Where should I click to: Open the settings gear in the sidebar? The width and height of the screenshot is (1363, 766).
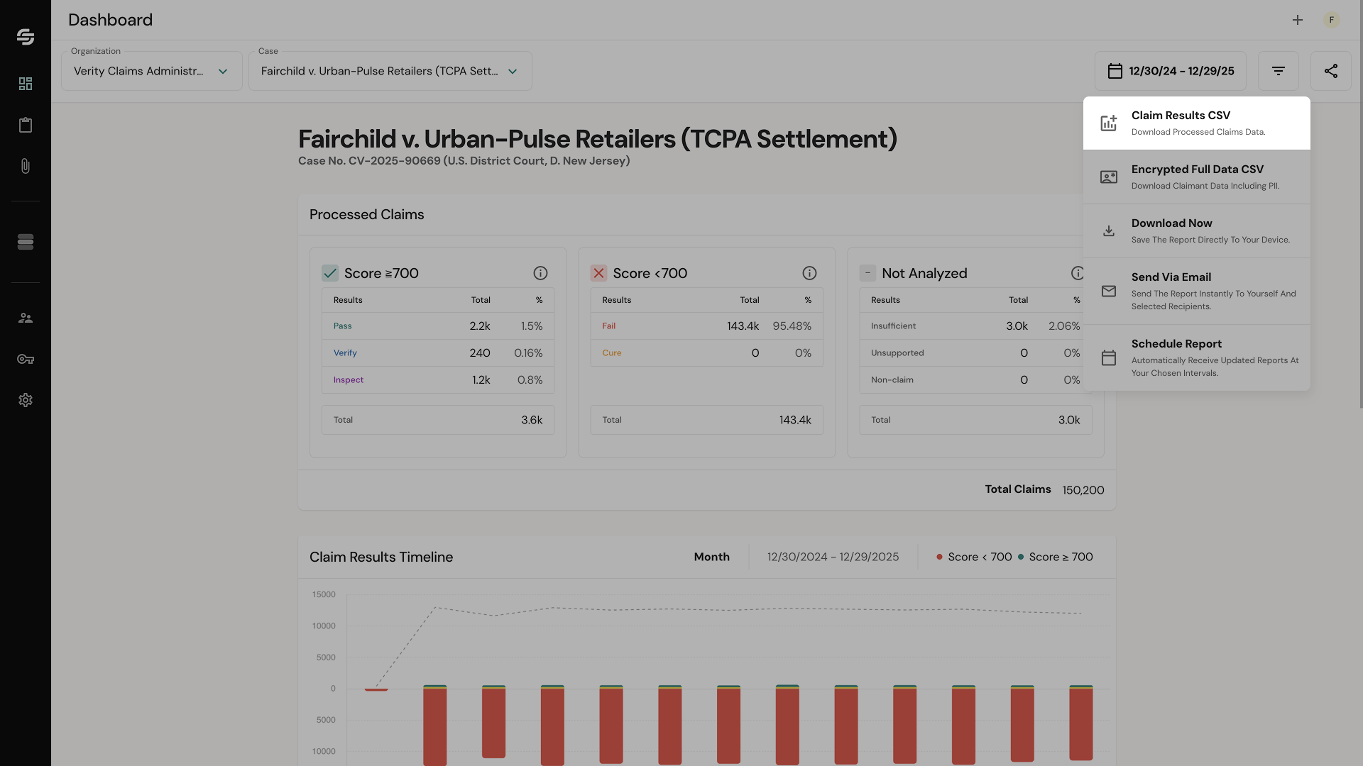(26, 400)
